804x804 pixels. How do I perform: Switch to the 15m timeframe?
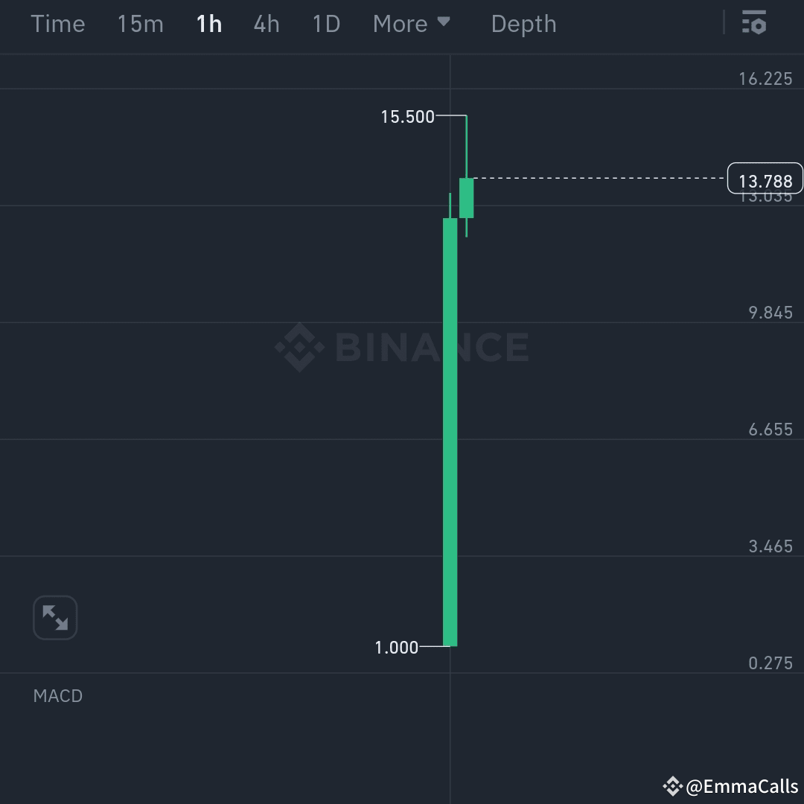[140, 23]
